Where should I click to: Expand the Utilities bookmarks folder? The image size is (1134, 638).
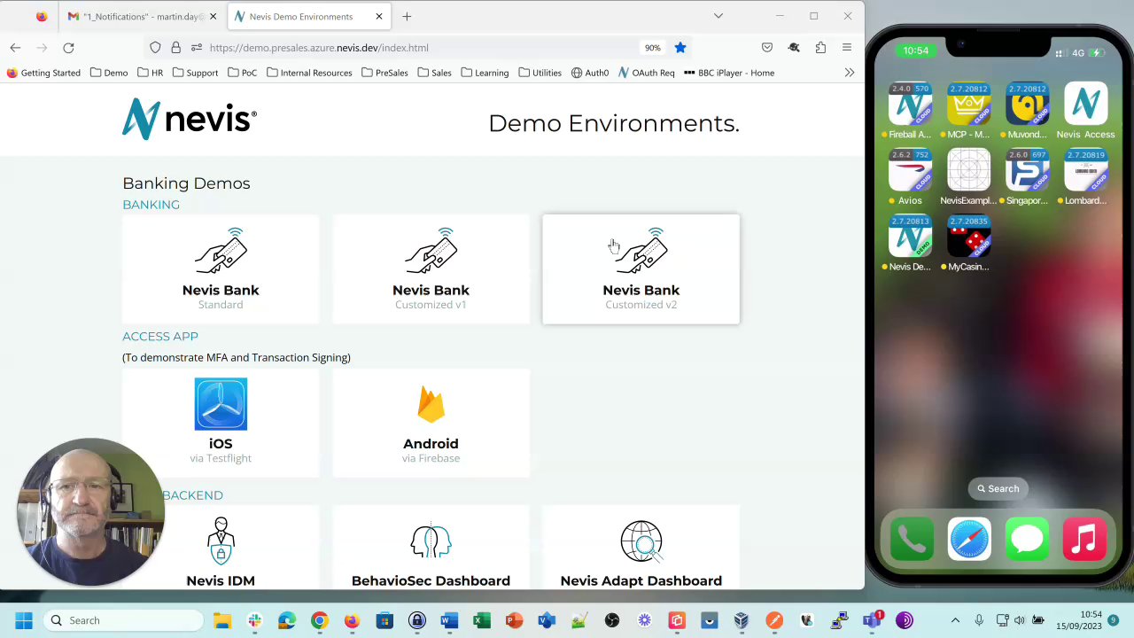pyautogui.click(x=540, y=73)
